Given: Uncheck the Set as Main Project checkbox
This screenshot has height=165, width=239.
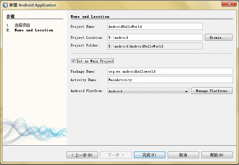Looking at the screenshot, I should [73, 61].
